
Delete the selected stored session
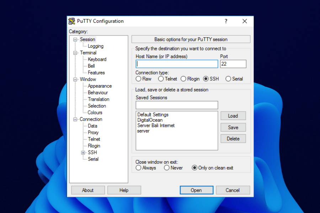233,138
